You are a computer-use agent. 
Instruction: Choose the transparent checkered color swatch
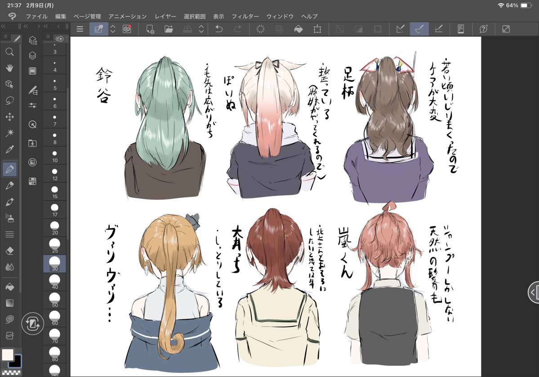tap(11, 372)
